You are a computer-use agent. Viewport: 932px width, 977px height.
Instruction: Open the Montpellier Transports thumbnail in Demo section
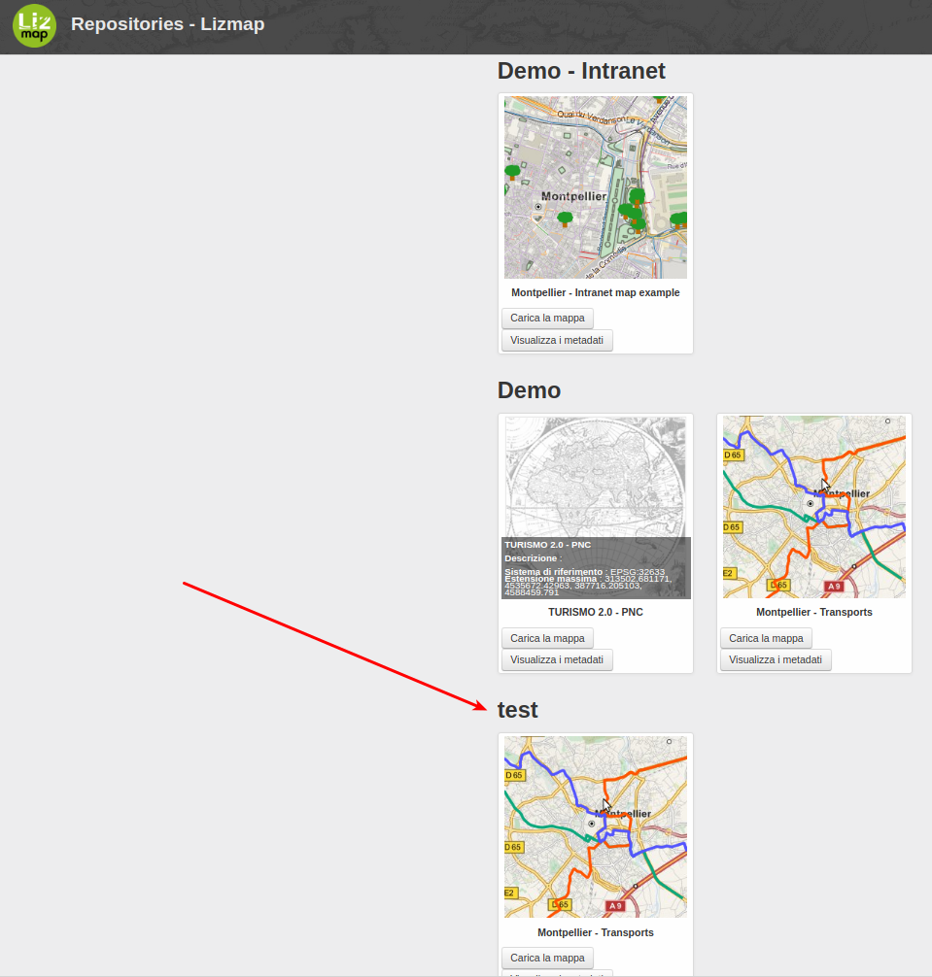coord(813,506)
